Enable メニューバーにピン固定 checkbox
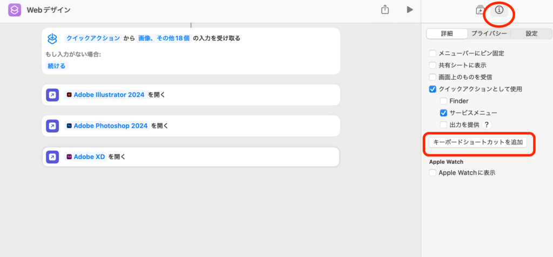 [x=433, y=53]
